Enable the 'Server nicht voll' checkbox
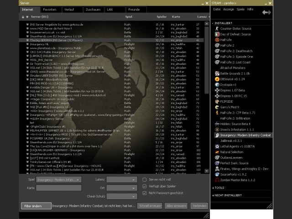Viewport: 292px width, 219px height. 144,179
